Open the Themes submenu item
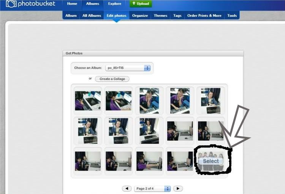Screen dimensions: 285x194 point(160,16)
